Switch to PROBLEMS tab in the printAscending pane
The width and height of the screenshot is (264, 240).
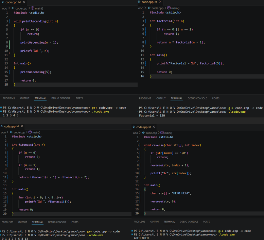click(9, 98)
